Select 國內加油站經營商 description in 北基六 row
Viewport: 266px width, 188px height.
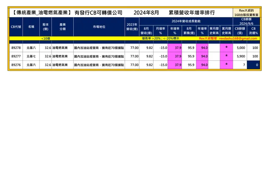[x=99, y=65]
